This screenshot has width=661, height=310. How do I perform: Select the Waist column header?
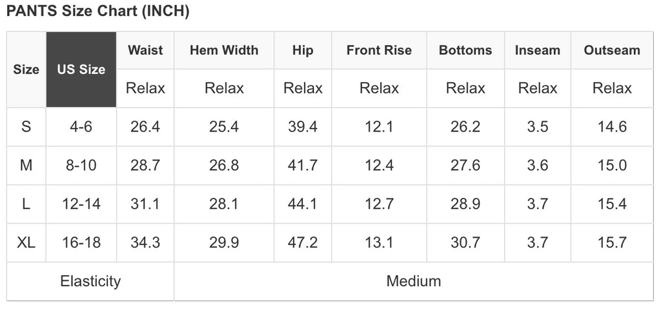[x=145, y=50]
